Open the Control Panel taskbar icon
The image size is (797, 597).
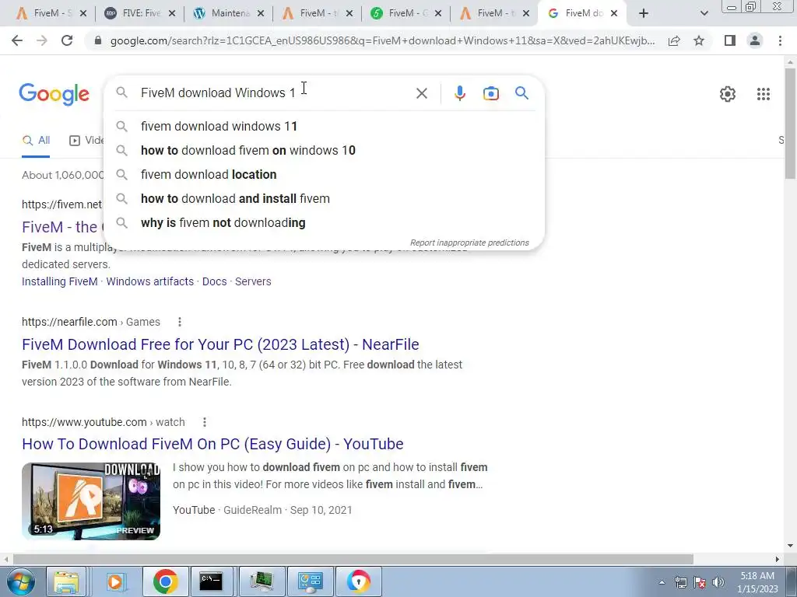pos(310,581)
